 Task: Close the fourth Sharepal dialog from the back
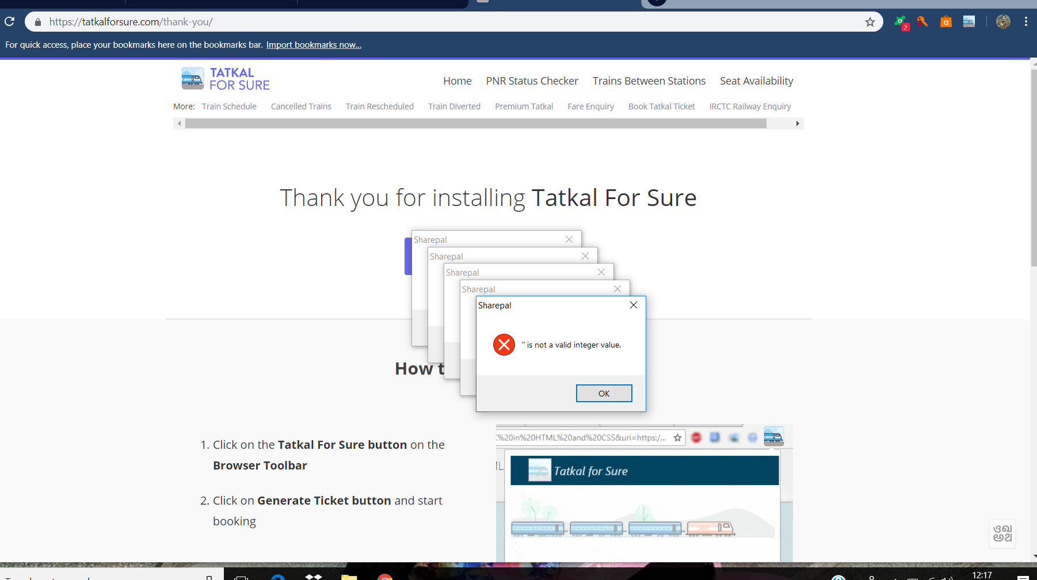click(x=617, y=289)
